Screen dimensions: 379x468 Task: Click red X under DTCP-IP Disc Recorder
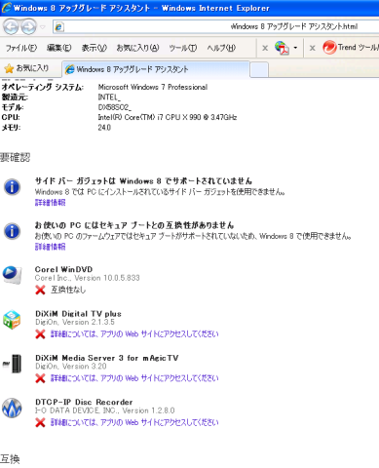point(40,422)
